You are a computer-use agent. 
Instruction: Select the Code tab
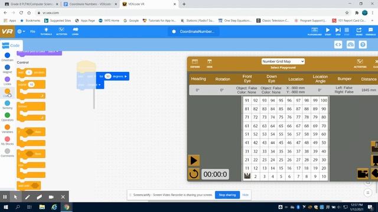coord(11,45)
